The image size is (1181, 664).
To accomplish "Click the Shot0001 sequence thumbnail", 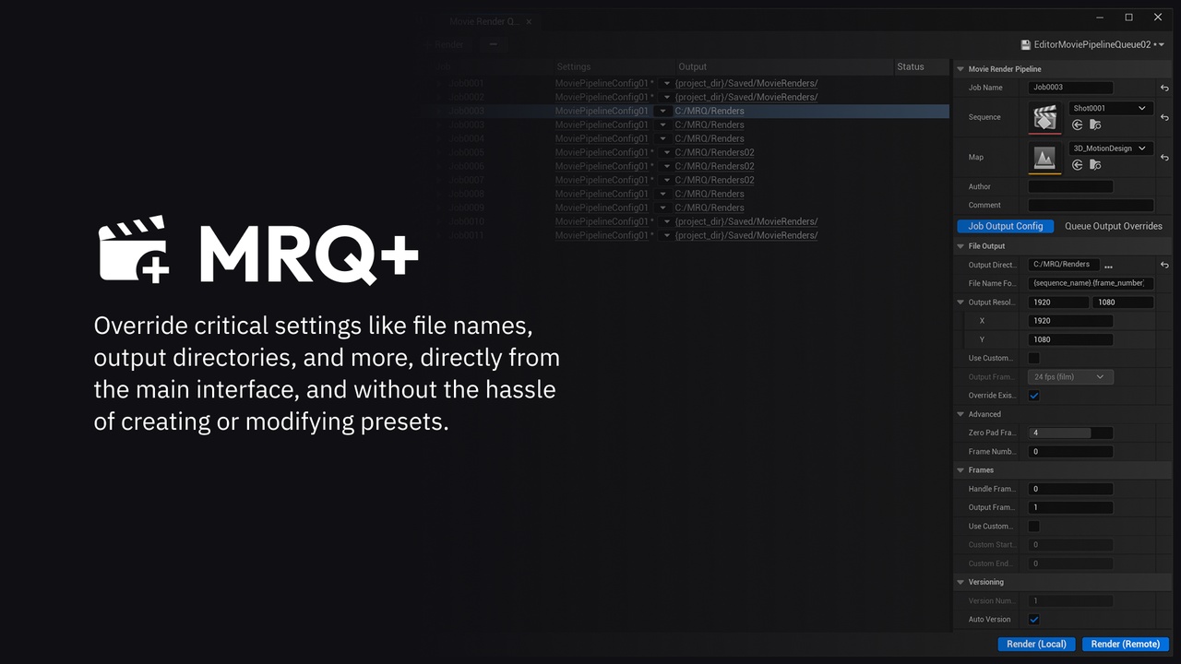I will 1045,117.
